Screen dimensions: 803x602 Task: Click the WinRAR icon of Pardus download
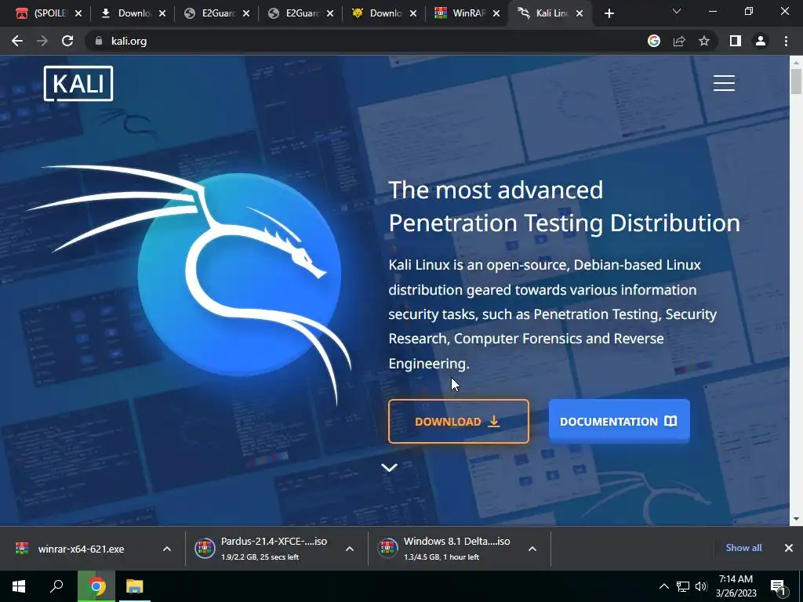(205, 549)
